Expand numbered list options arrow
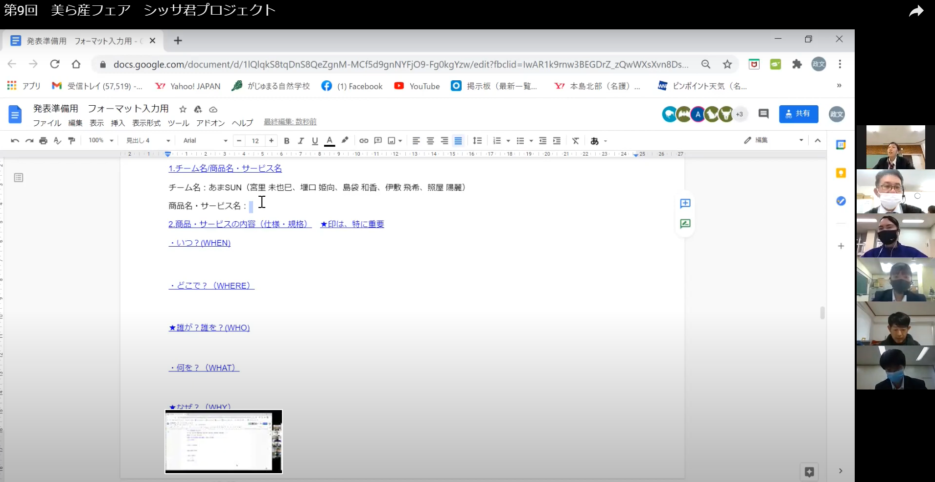Image resolution: width=935 pixels, height=482 pixels. (508, 141)
